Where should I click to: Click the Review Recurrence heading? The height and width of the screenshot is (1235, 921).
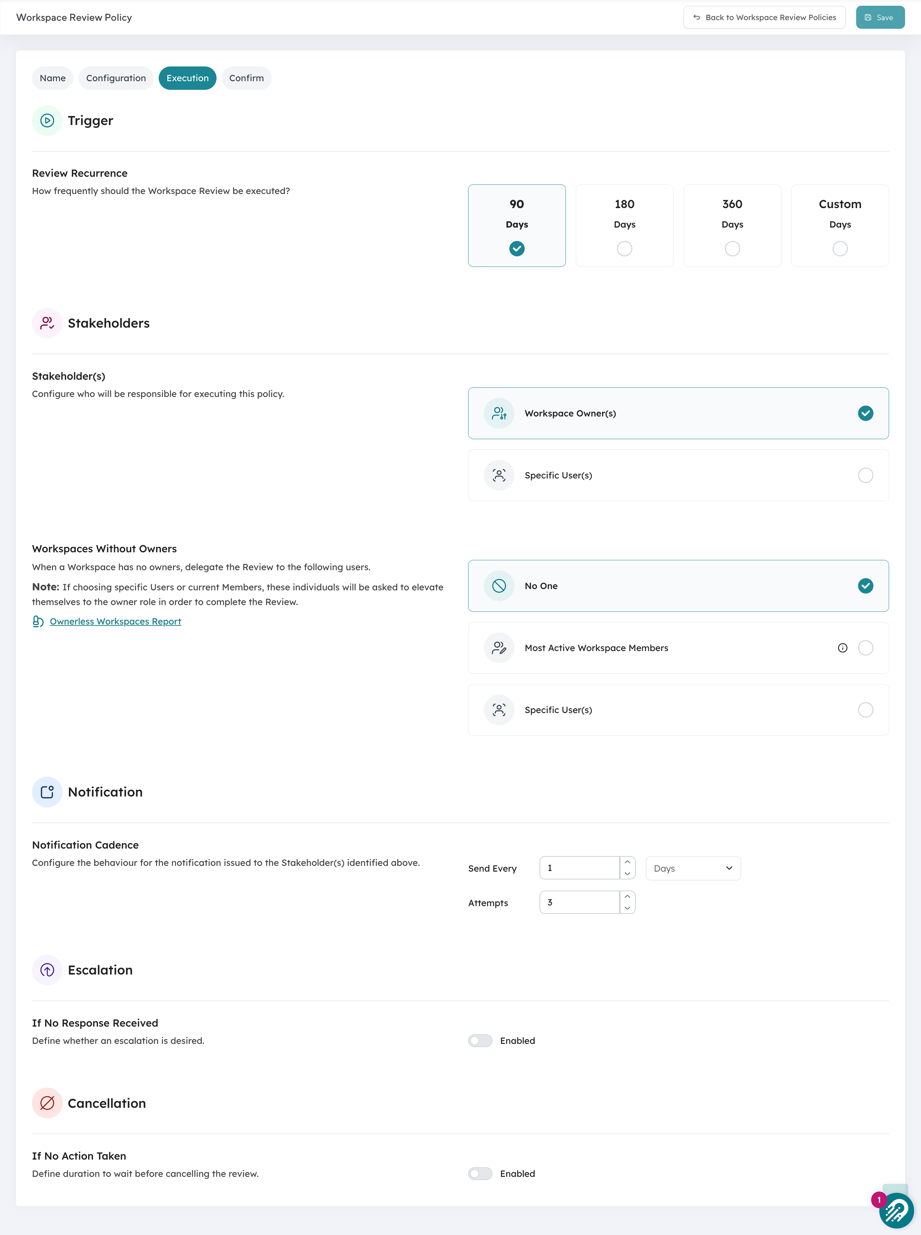click(80, 173)
